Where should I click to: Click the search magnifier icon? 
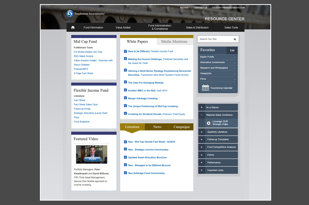click(235, 39)
